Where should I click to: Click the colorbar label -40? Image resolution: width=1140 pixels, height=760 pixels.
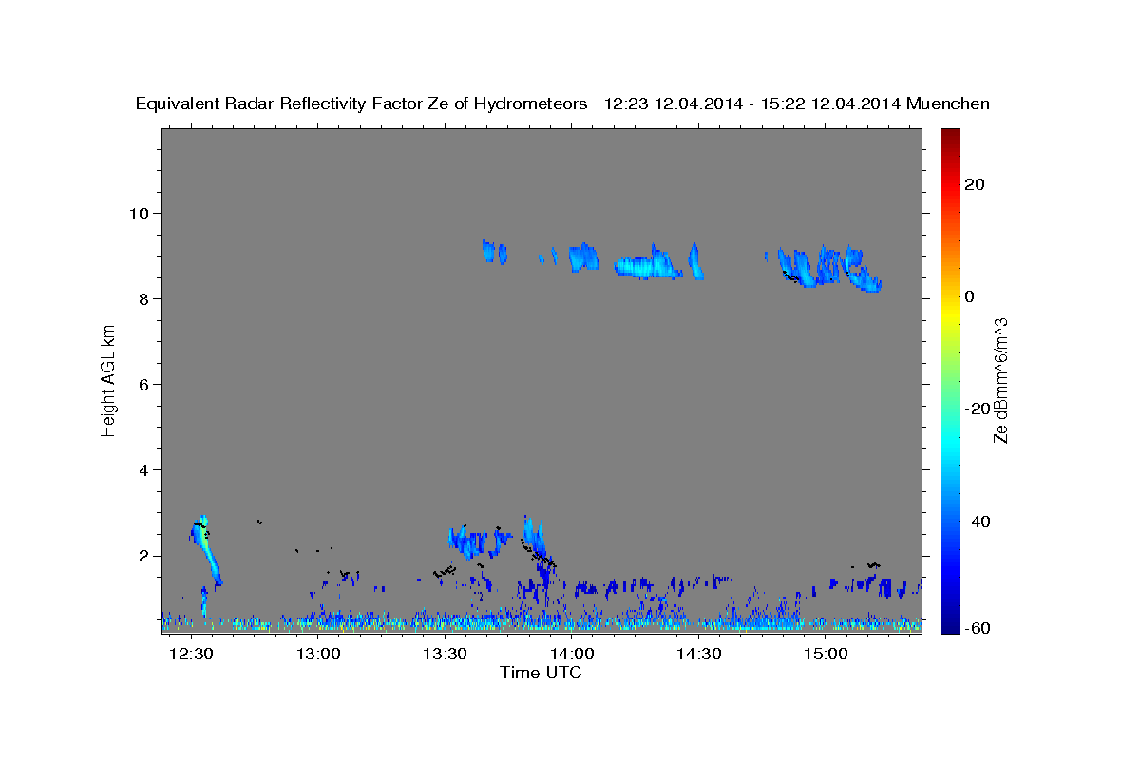pos(978,522)
